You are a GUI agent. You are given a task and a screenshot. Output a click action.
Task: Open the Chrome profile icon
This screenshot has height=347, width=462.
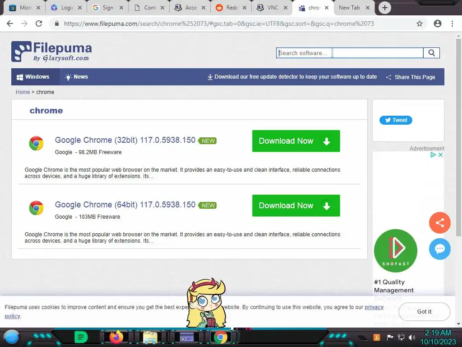(x=438, y=23)
